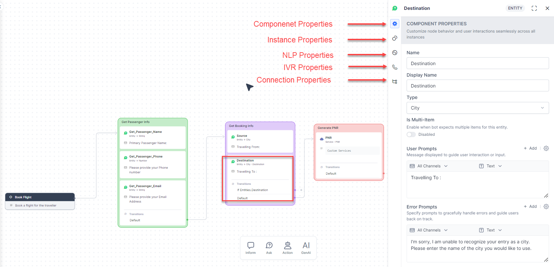Viewport: 554px width, 267px height.
Task: Open the Type dropdown showing City
Action: click(x=477, y=108)
